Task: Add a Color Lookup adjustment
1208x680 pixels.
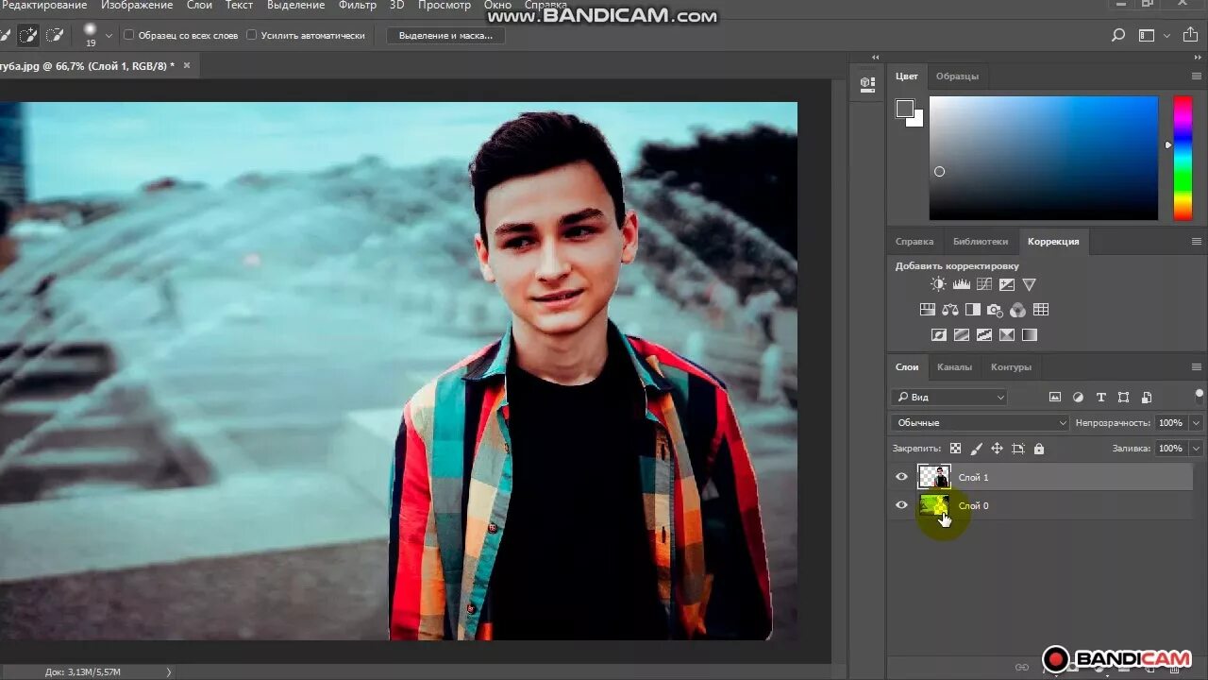Action: [x=1041, y=310]
